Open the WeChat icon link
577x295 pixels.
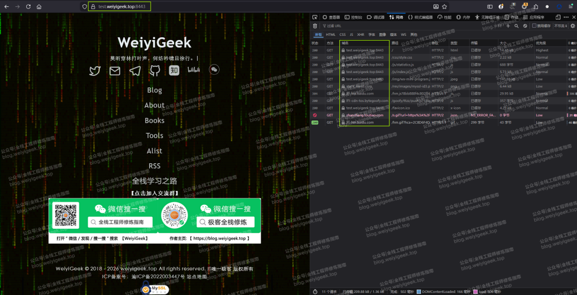click(214, 69)
